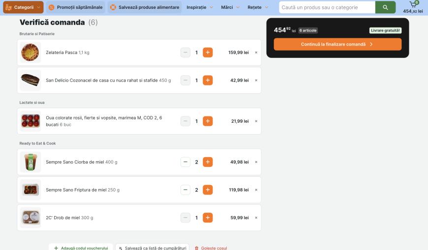
Task: Go to Promoții săptămânale
Action: coord(76,7)
